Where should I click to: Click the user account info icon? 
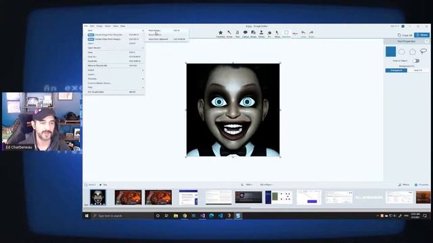(x=403, y=26)
